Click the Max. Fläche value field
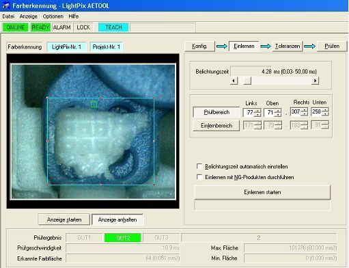This screenshot has height=268, width=349. (290, 248)
